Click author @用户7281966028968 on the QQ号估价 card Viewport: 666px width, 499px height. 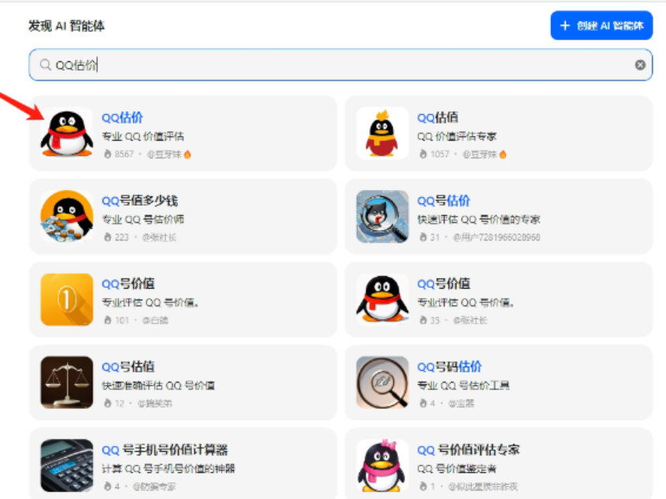tap(497, 237)
